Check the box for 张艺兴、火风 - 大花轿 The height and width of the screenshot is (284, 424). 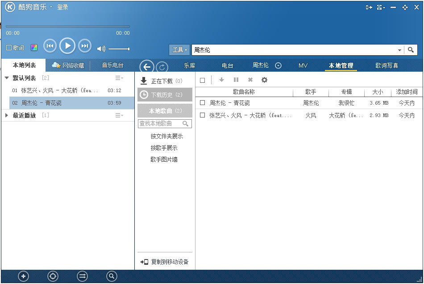click(x=202, y=115)
